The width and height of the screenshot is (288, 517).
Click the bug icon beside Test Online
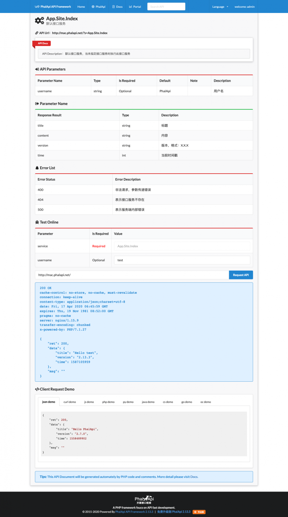coord(37,222)
